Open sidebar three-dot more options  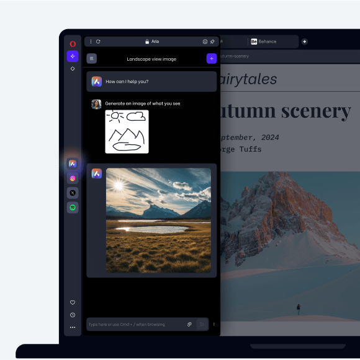tap(73, 327)
